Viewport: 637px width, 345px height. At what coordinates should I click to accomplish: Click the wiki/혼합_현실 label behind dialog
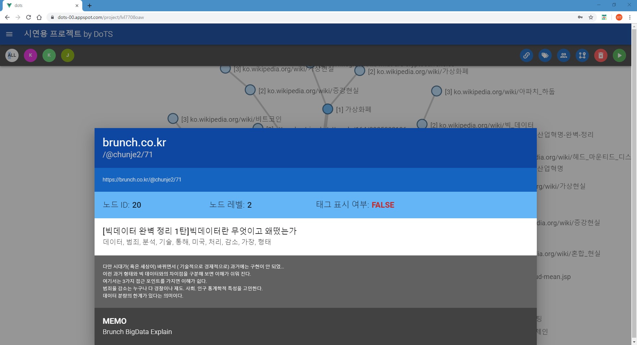(569, 253)
